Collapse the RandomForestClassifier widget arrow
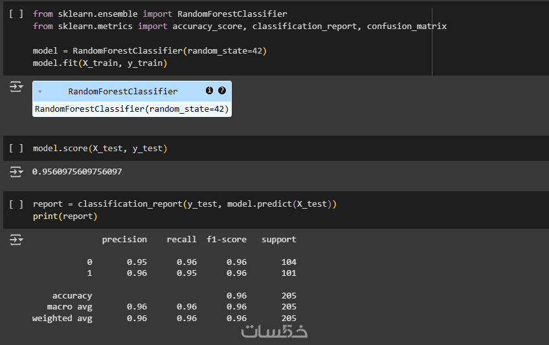Image resolution: width=549 pixels, height=345 pixels. tap(40, 92)
